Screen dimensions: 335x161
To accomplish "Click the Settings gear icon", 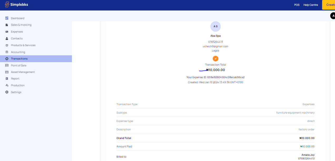I will pyautogui.click(x=7, y=92).
